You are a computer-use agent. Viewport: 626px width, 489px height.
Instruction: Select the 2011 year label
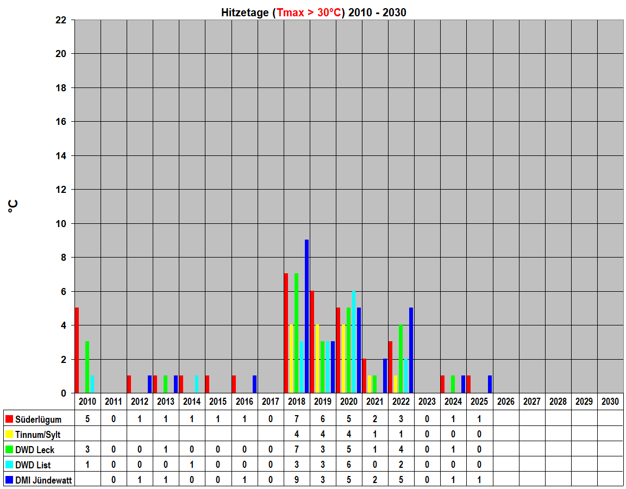pos(113,401)
